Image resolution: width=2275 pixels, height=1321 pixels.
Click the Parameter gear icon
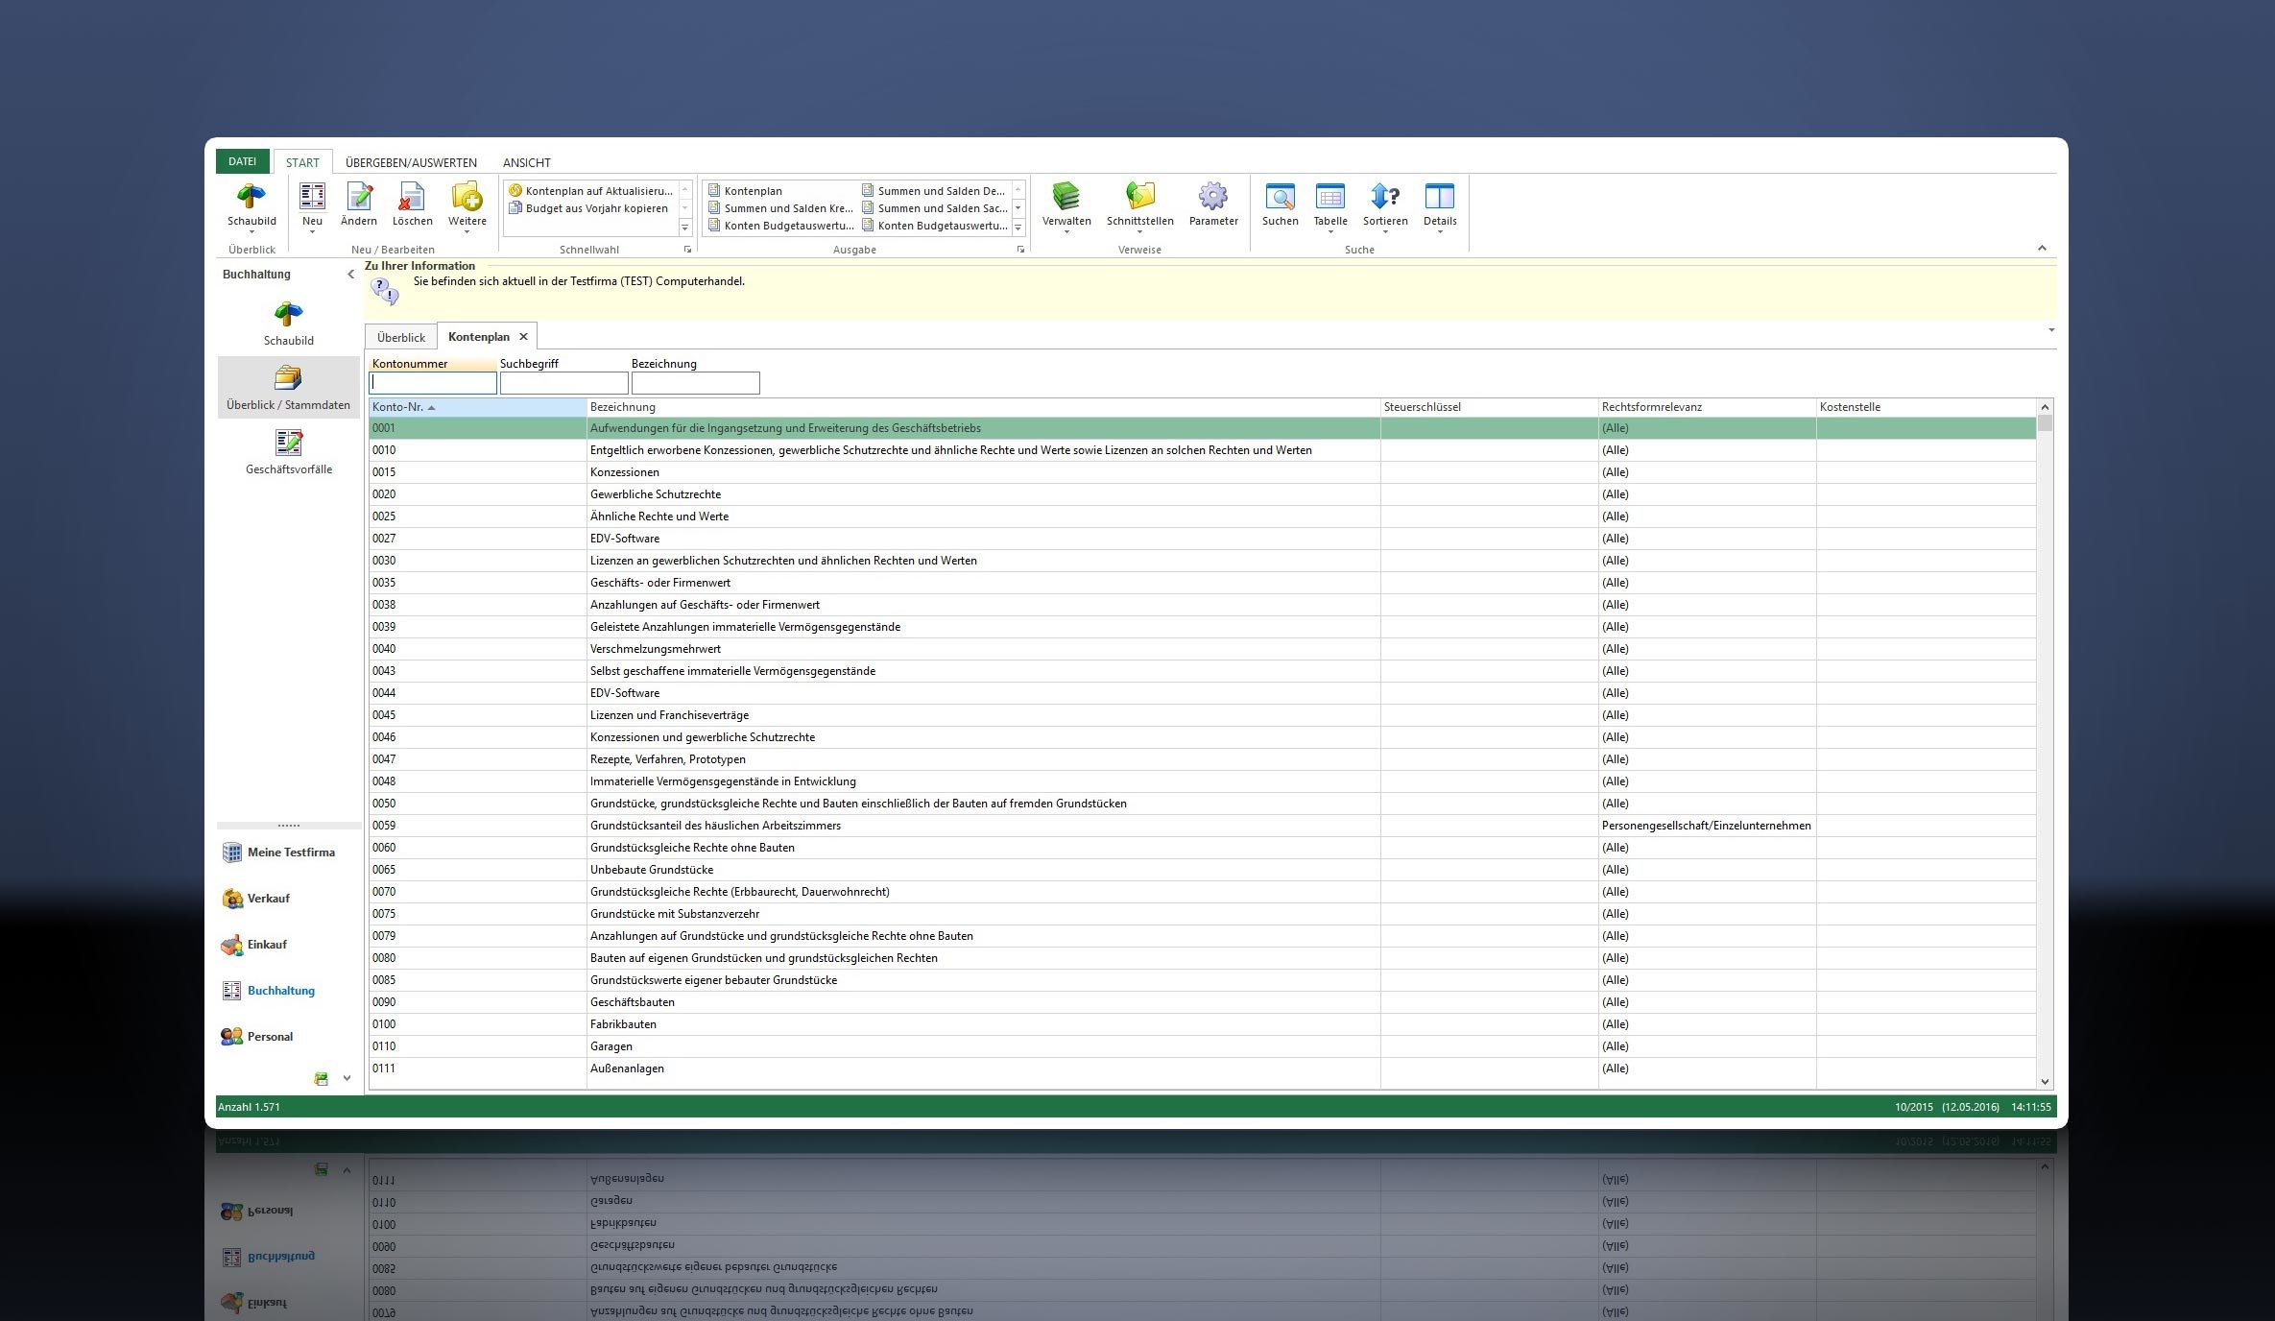(x=1212, y=197)
